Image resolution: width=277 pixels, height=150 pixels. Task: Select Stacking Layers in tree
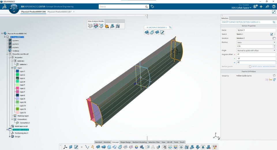tap(23, 116)
